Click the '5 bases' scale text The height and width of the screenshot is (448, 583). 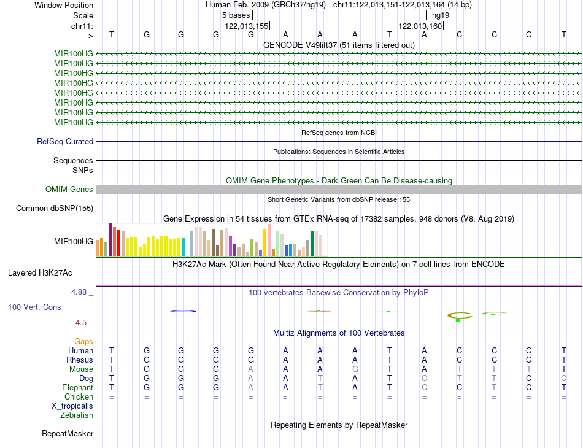[x=236, y=15]
